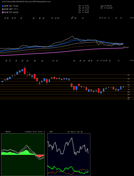The image size is (134, 176).
Task: Click the 'Pre L: 74.76' low value
Action: click(x=84, y=10)
